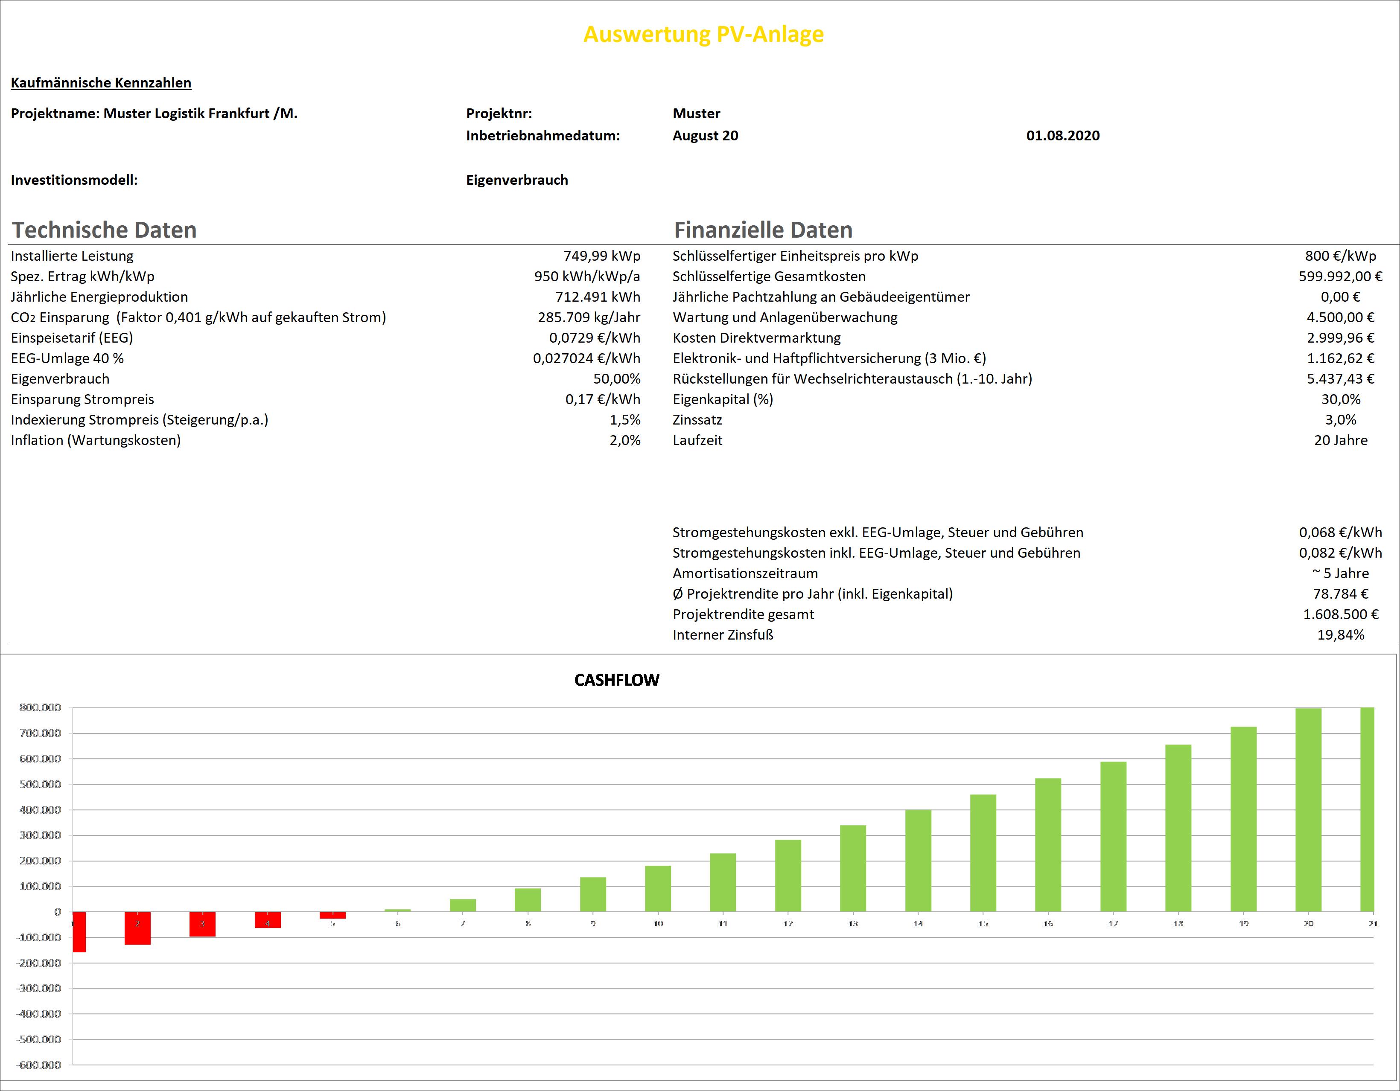Click the '1.162,62 €' insurance value
This screenshot has height=1091, width=1400.
pyautogui.click(x=1340, y=358)
